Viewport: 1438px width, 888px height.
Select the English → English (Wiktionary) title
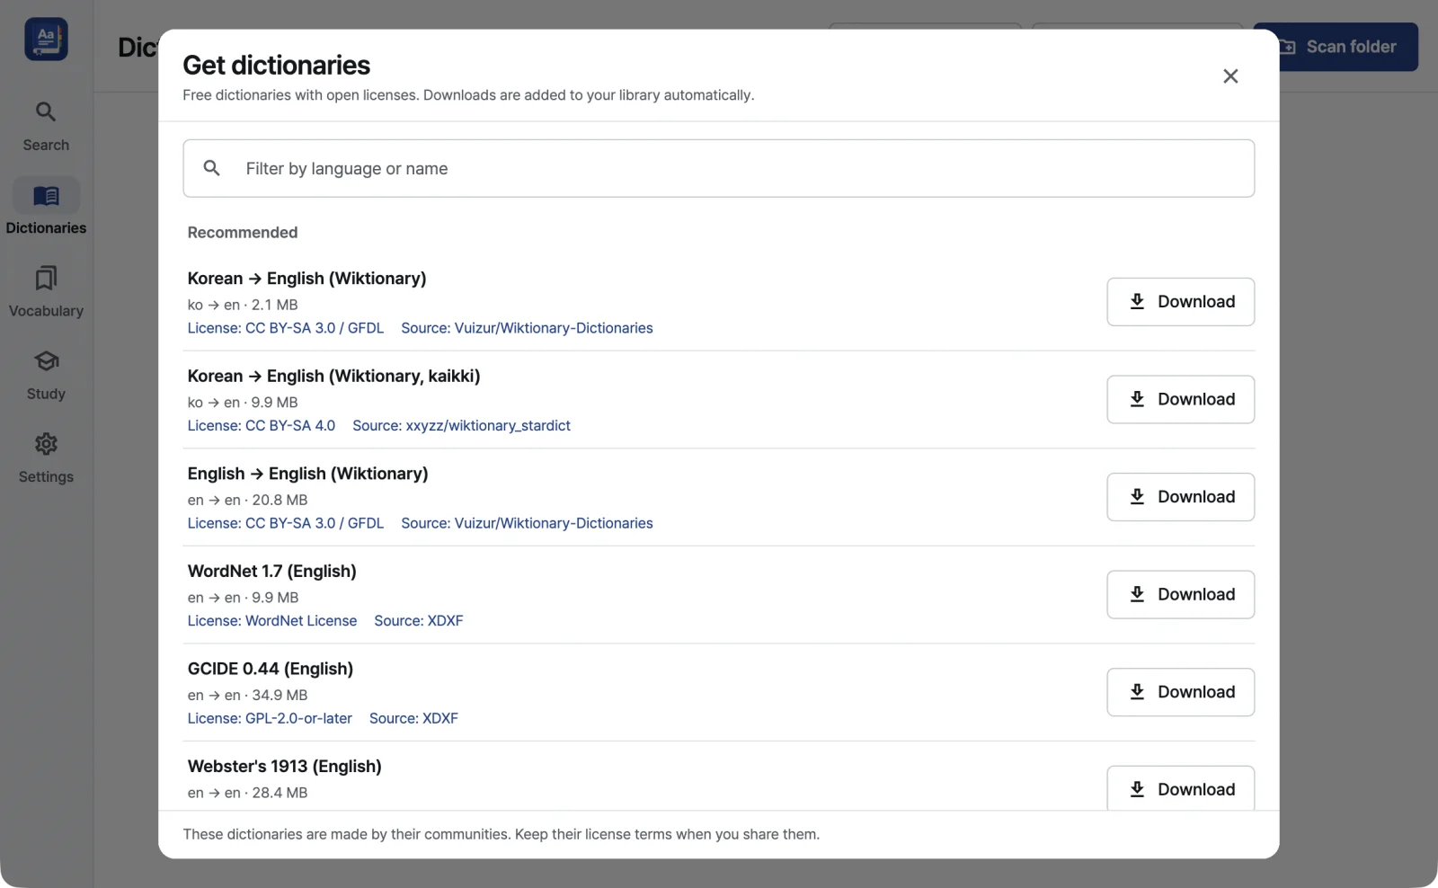[307, 474]
